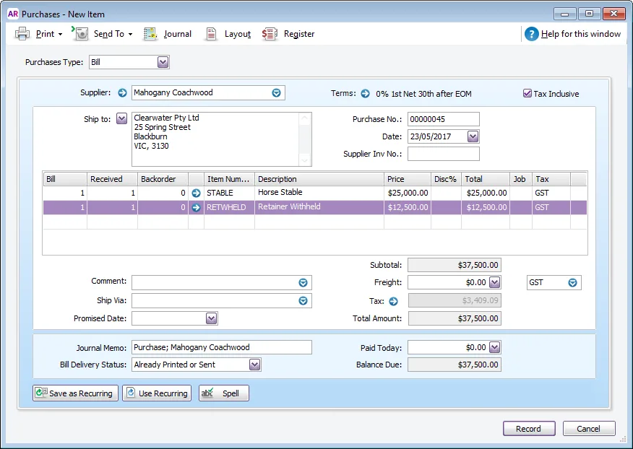Open the Comment selection list arrow
This screenshot has width=633, height=449.
tap(303, 283)
